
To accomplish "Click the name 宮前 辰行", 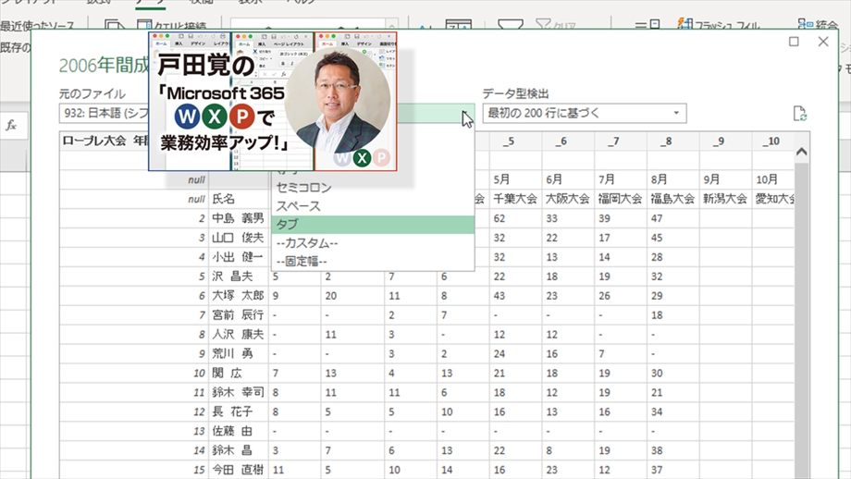I will click(238, 315).
